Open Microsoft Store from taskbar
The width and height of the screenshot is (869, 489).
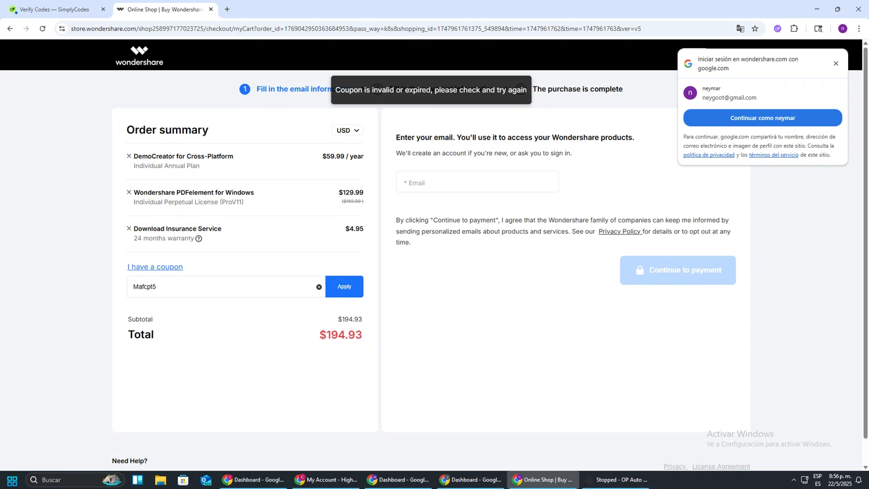pyautogui.click(x=183, y=480)
